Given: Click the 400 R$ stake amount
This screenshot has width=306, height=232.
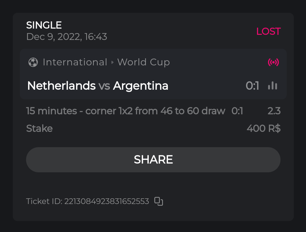Looking at the screenshot, I should pos(263,128).
